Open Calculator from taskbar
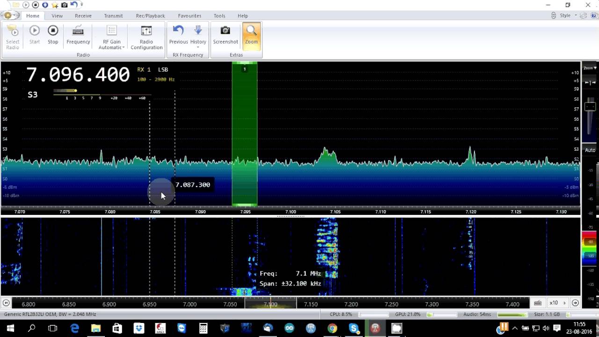This screenshot has width=599, height=337. [203, 329]
